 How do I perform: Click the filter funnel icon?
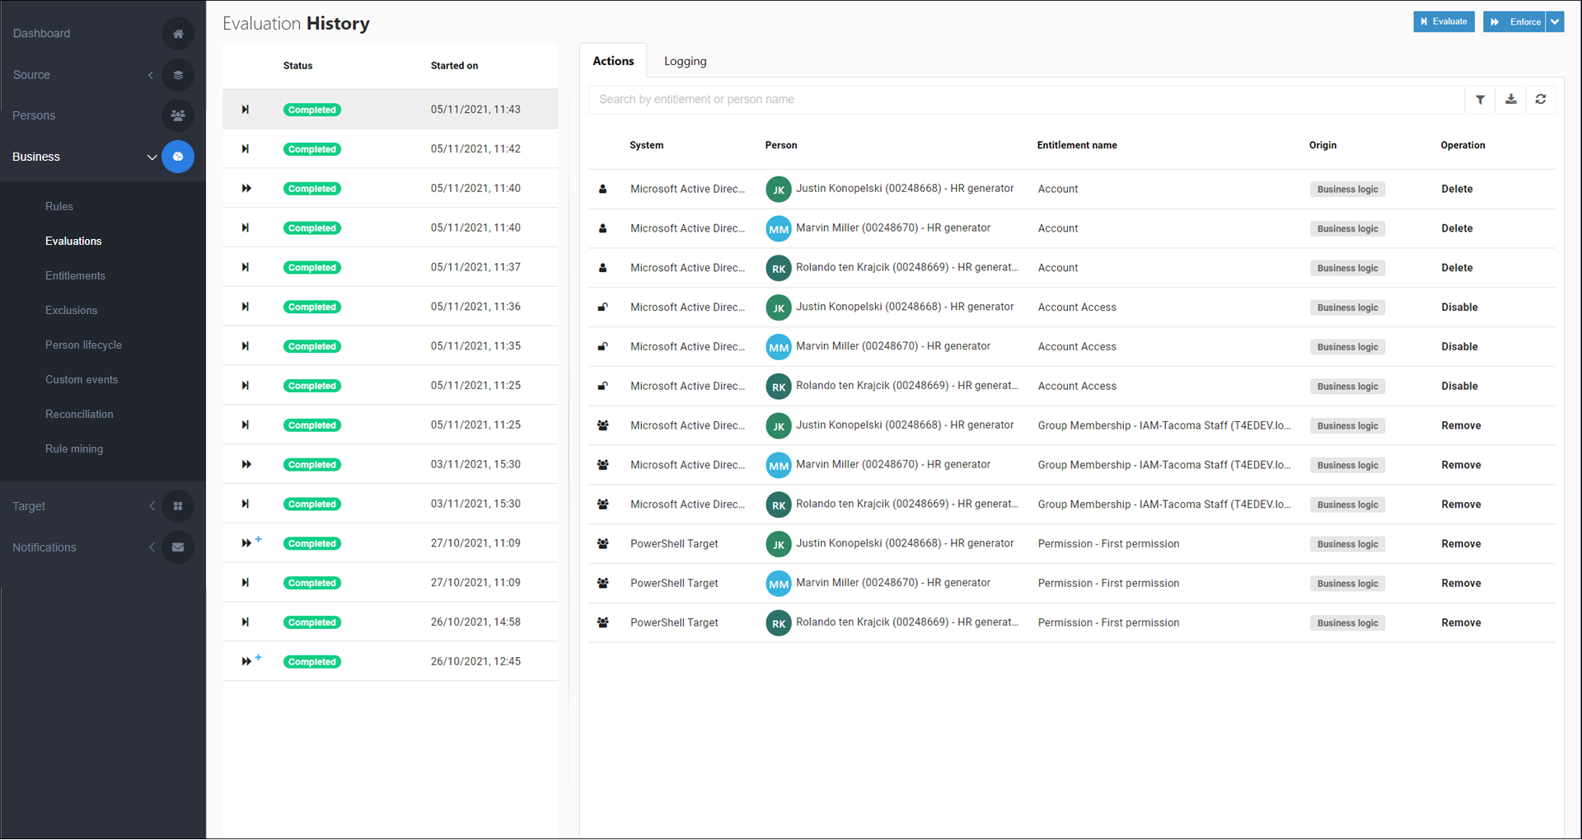click(x=1480, y=100)
